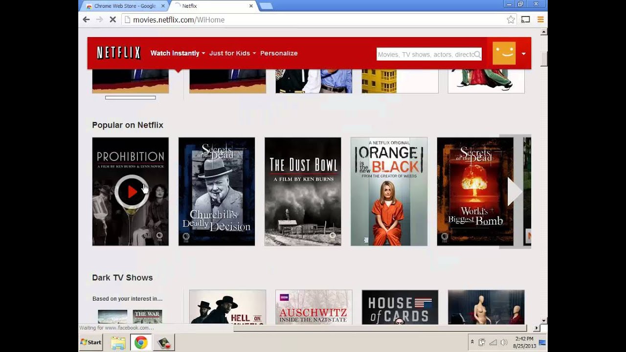Open Windows Explorer from taskbar
Viewport: 626px width, 352px height.
tap(118, 343)
